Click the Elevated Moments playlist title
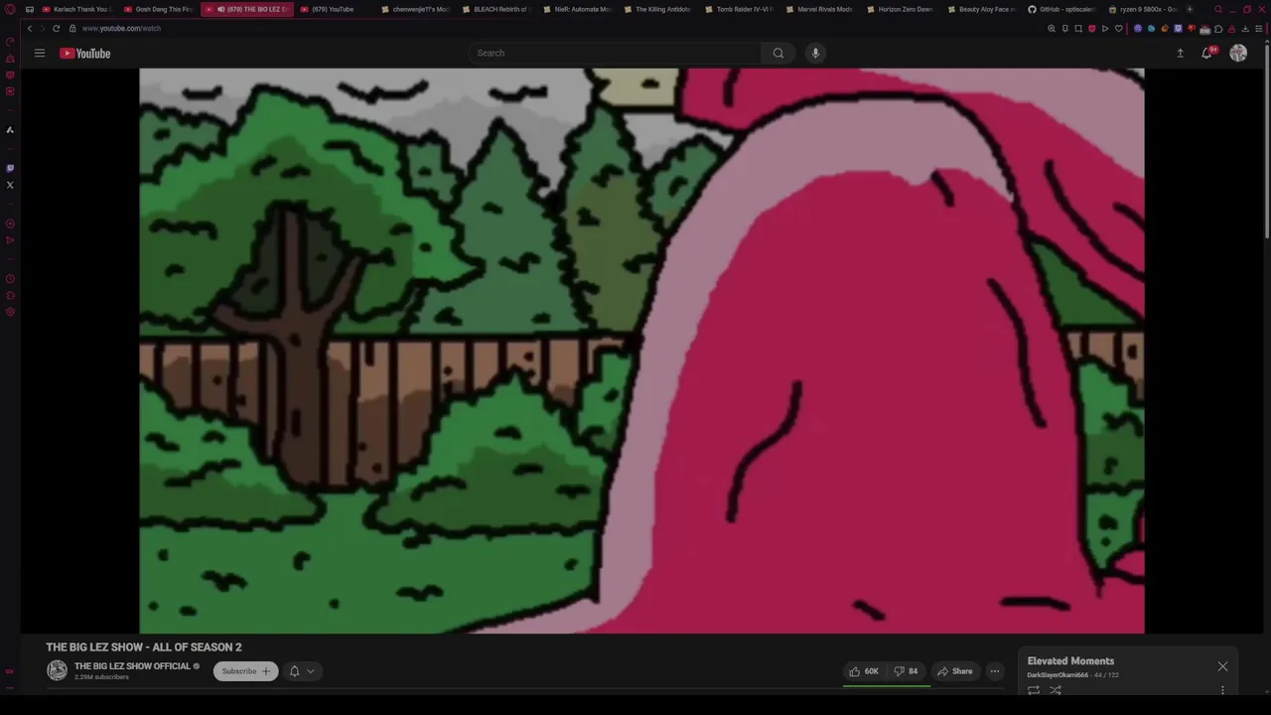 (x=1070, y=661)
